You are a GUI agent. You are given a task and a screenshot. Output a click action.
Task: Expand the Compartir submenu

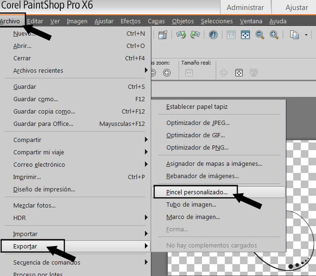click(x=76, y=140)
